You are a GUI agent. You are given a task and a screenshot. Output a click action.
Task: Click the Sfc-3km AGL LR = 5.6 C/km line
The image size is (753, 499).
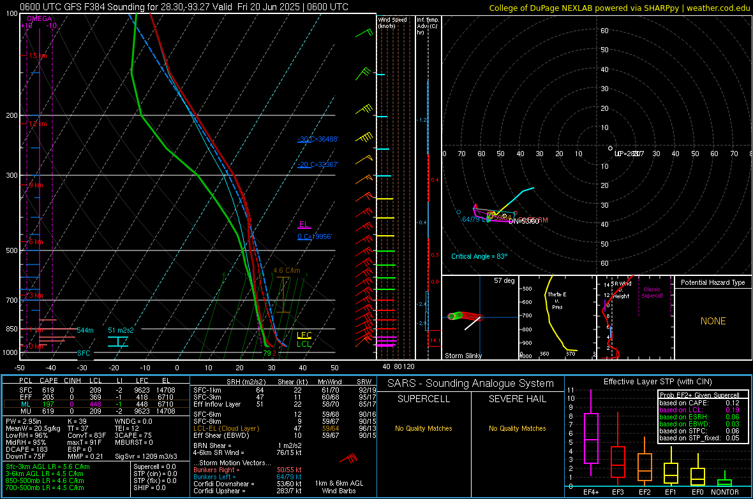pos(48,466)
